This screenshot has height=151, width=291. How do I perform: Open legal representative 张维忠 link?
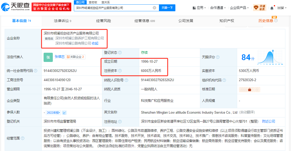click(59, 57)
